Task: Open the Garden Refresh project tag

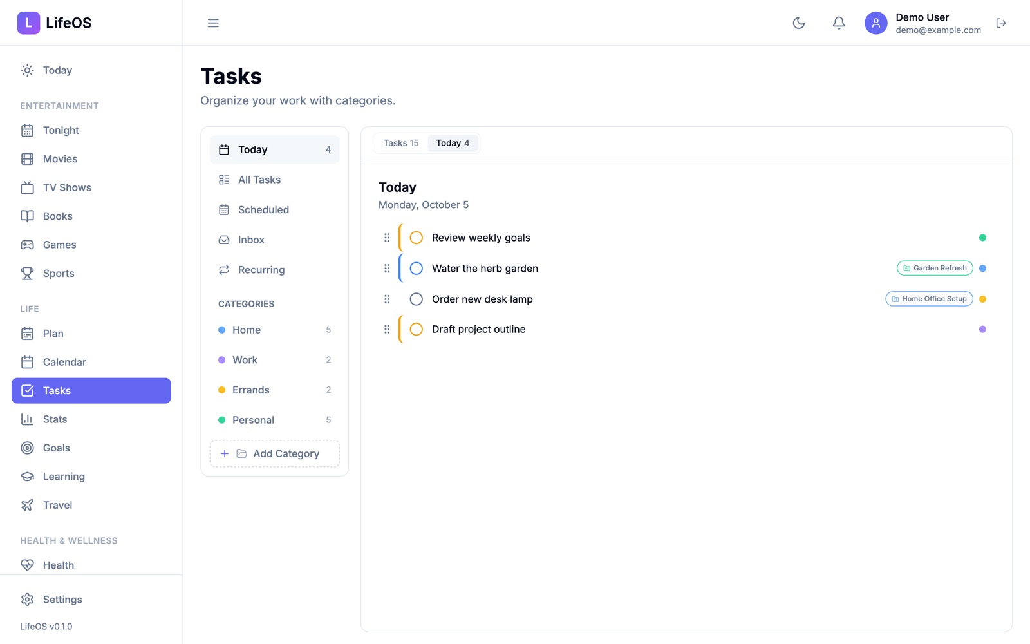Action: point(935,269)
